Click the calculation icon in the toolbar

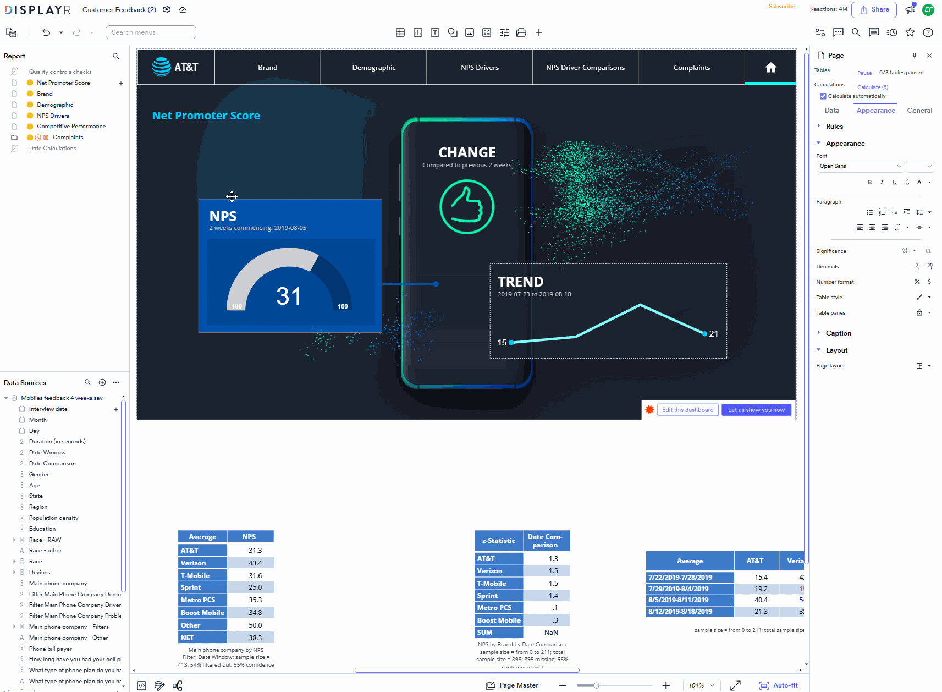486,32
